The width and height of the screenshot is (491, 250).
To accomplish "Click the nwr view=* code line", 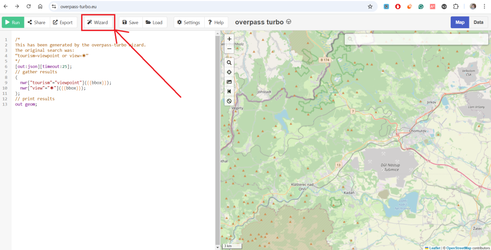I will pyautogui.click(x=53, y=88).
